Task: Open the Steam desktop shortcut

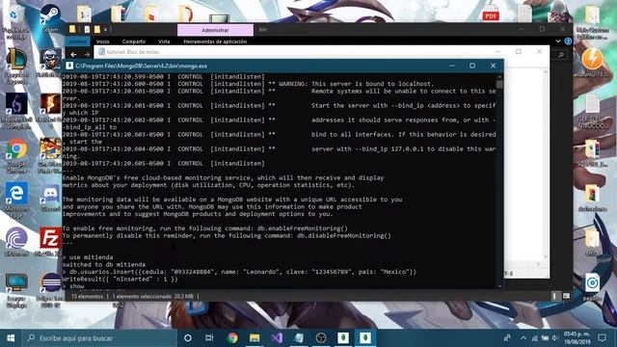Action: tap(50, 16)
